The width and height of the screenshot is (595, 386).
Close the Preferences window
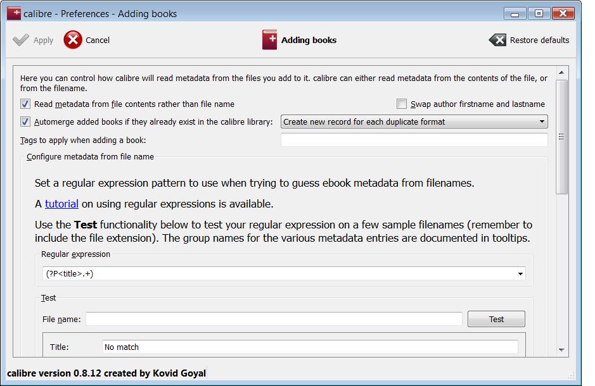(x=563, y=14)
